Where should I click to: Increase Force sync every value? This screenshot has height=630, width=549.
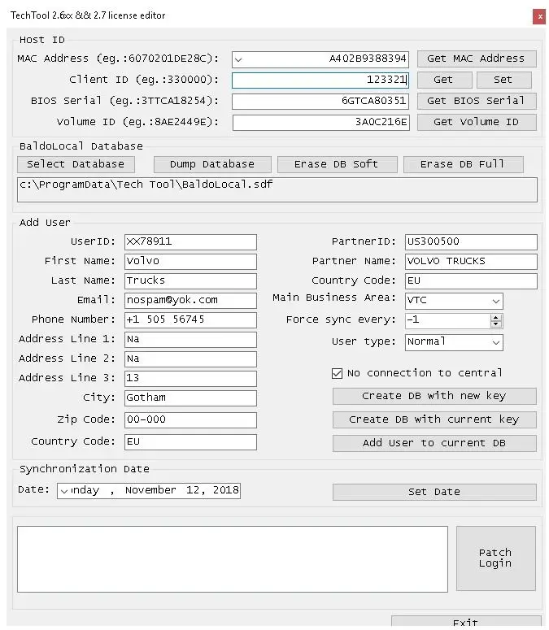495,317
